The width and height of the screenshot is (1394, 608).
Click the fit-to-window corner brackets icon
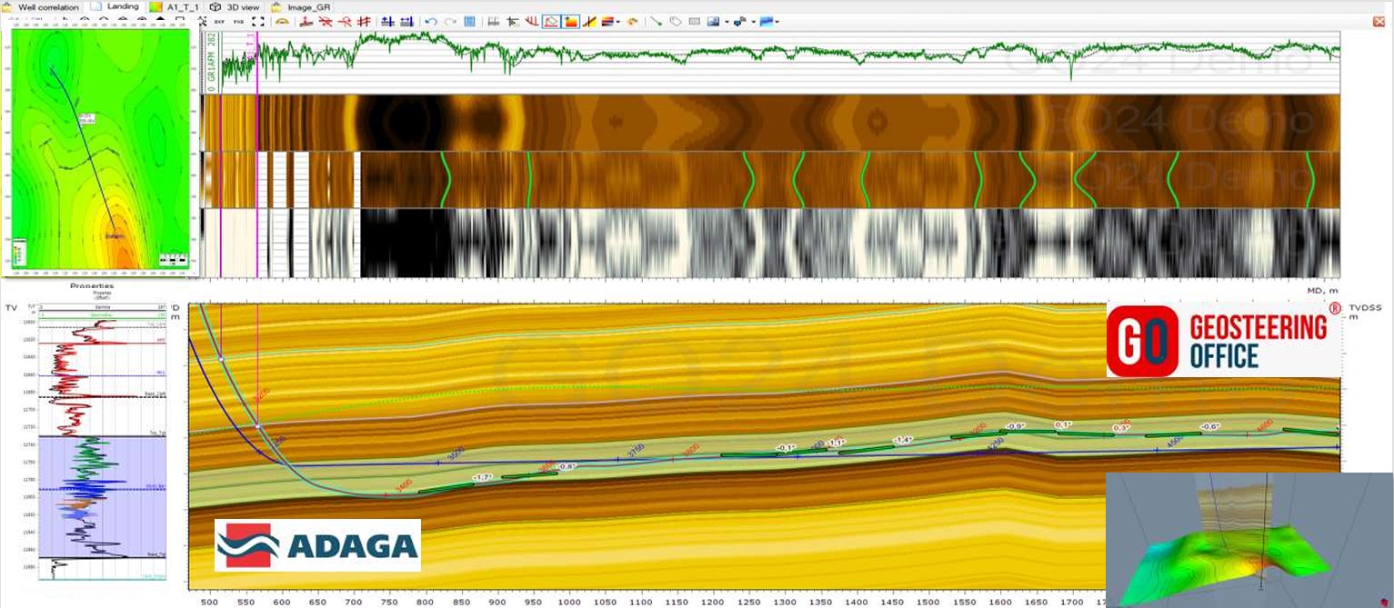pyautogui.click(x=258, y=21)
